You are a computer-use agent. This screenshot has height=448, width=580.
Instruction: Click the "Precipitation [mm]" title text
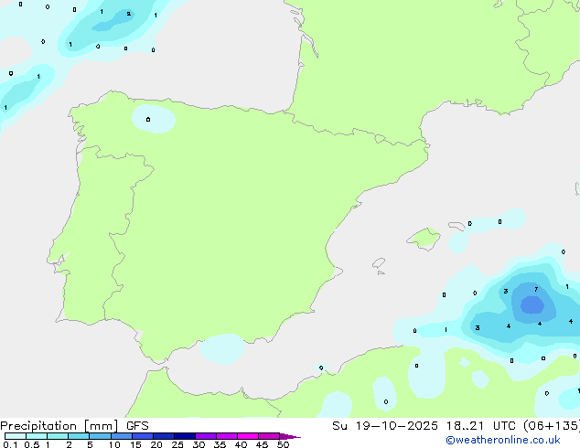59,426
